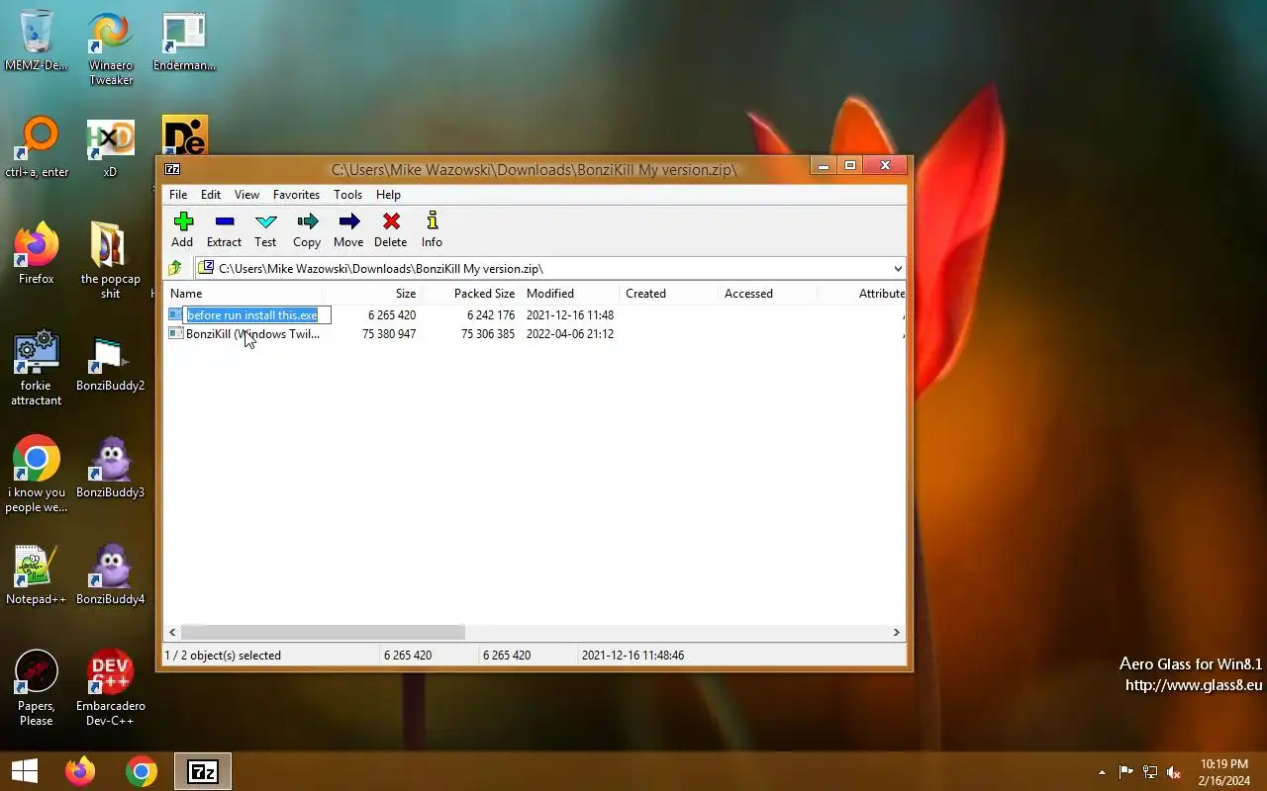The image size is (1267, 791).
Task: Click the 7-Zip taskbar button
Action: pos(203,771)
